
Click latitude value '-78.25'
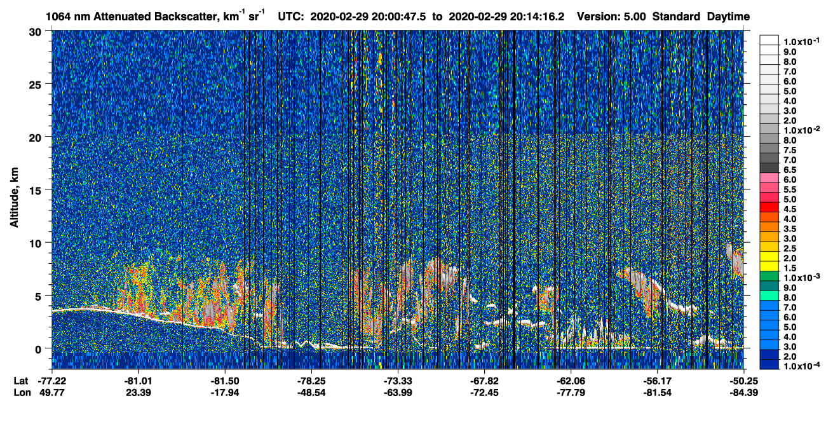[311, 380]
